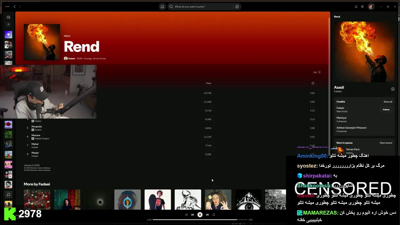Select Tehran Paris in Next in queue
Image resolution: width=400 pixels, height=225 pixels.
click(352, 149)
